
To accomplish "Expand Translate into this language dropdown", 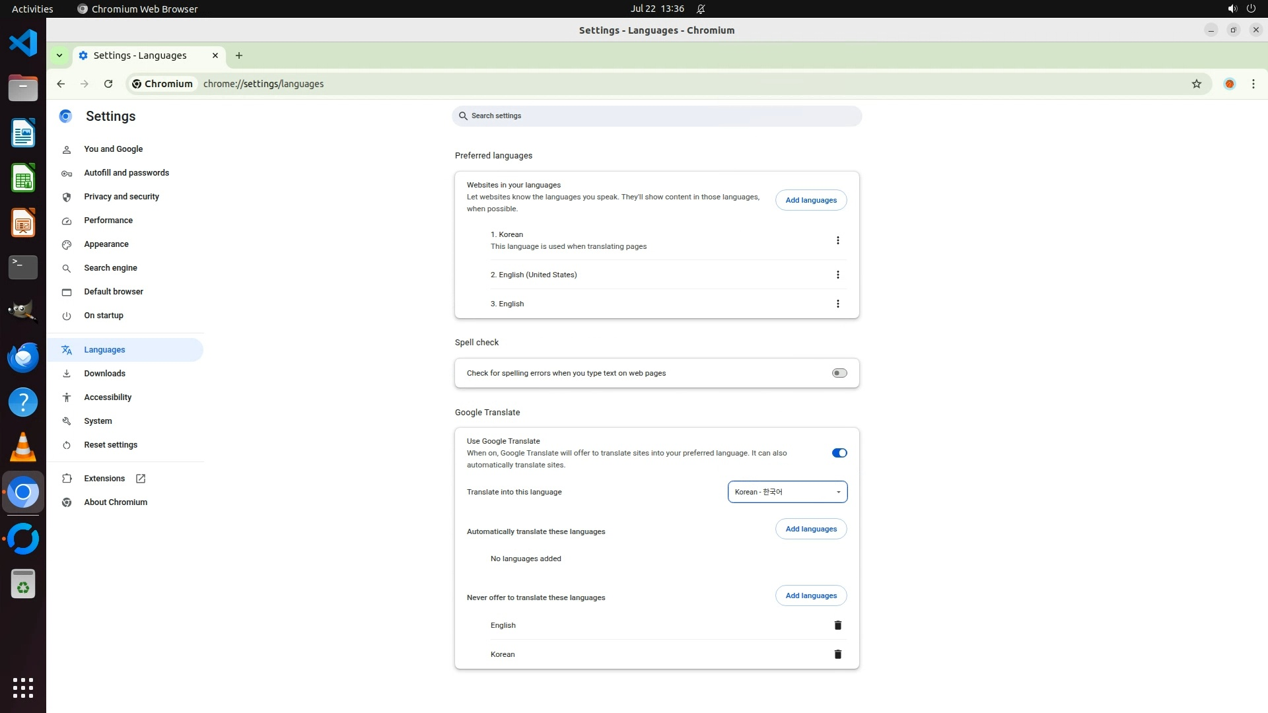I will point(787,492).
